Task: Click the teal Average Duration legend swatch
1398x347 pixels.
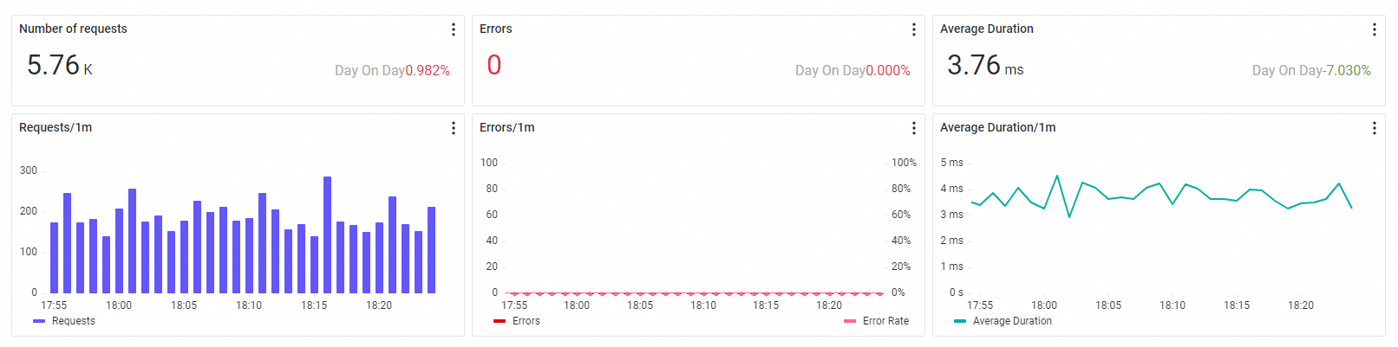Action: (x=960, y=321)
